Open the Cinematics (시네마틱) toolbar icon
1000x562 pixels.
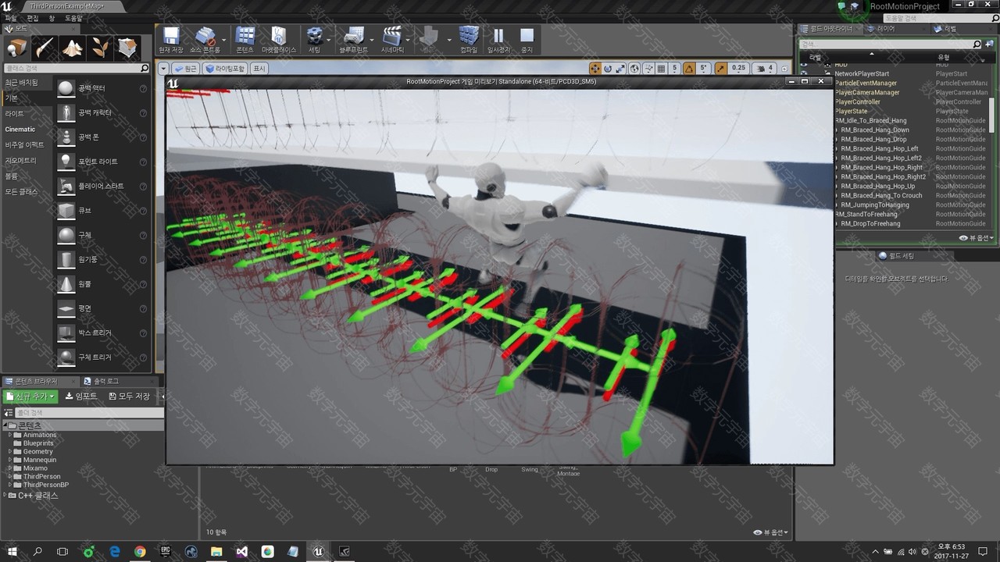[x=392, y=39]
